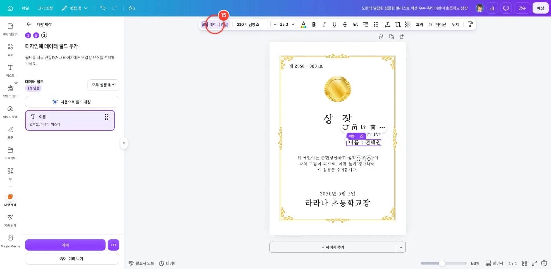Open 프로젝트 sidebar panel
Image resolution: width=551 pixels, height=269 pixels.
pyautogui.click(x=10, y=153)
